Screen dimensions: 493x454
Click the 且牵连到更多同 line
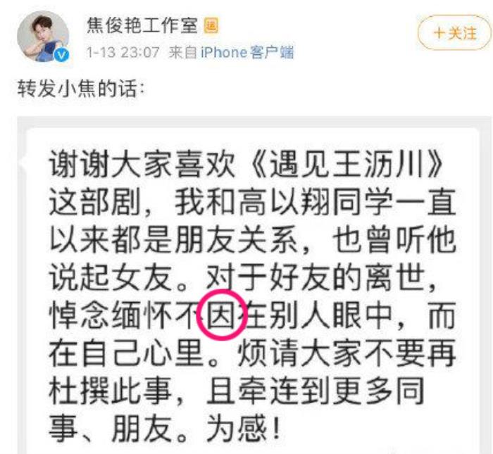point(316,391)
